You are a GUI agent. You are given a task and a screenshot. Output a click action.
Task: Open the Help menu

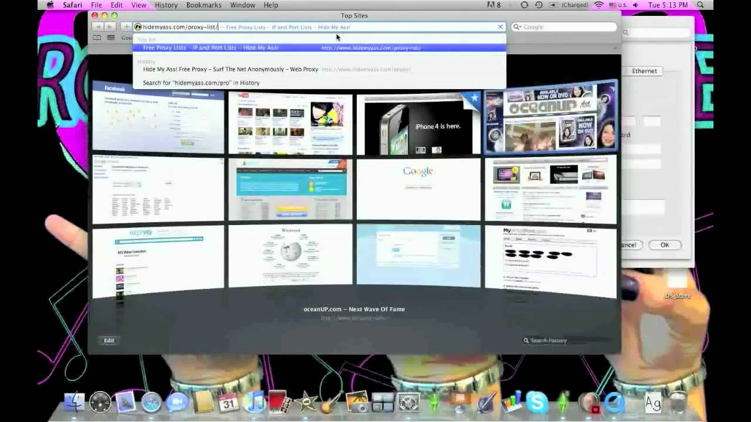point(270,5)
